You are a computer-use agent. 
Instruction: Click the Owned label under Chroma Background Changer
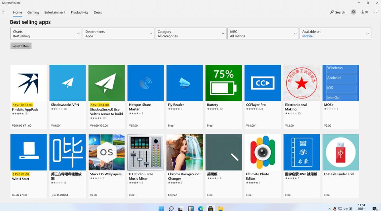pyautogui.click(x=172, y=195)
